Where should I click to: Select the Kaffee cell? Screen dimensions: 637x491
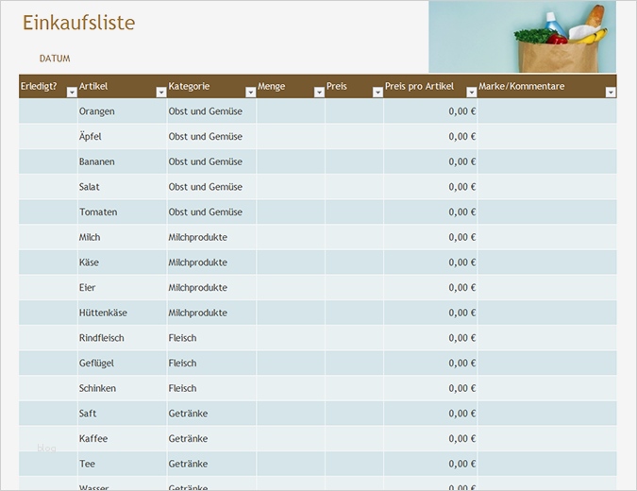tap(122, 438)
